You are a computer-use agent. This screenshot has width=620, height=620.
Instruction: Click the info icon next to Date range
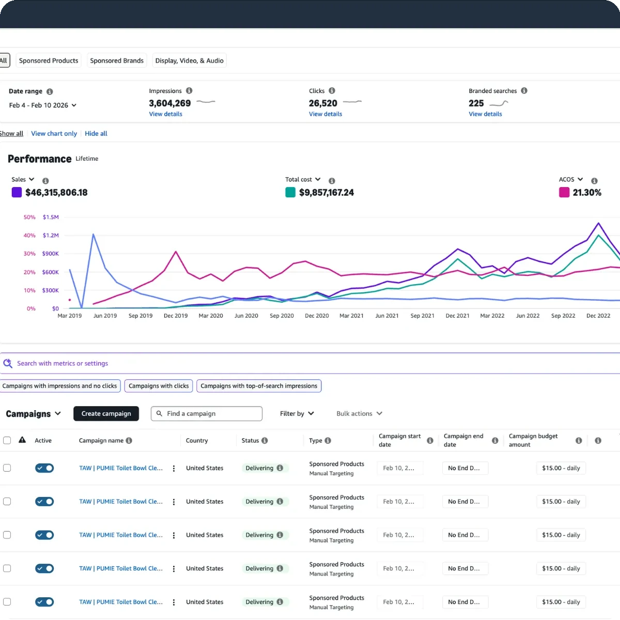coord(50,91)
